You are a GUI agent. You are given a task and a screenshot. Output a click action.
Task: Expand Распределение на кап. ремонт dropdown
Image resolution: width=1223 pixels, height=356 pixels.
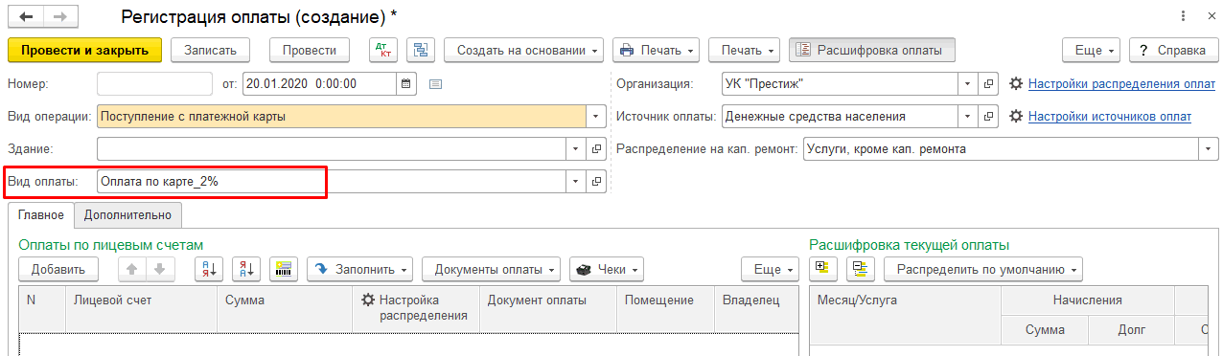[x=1209, y=149]
